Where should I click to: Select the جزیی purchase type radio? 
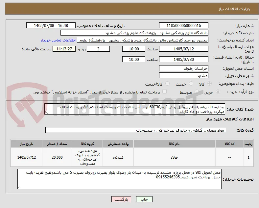point(218,92)
